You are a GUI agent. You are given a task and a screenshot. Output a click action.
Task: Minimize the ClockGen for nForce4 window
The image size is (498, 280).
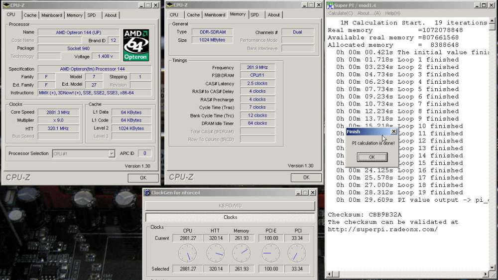[298, 193]
